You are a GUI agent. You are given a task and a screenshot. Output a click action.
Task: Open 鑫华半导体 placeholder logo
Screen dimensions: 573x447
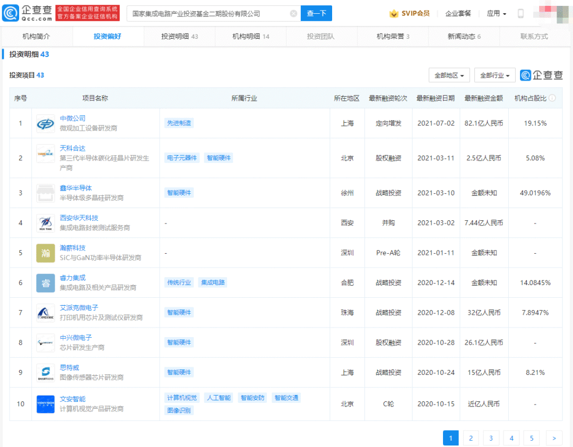(x=46, y=193)
